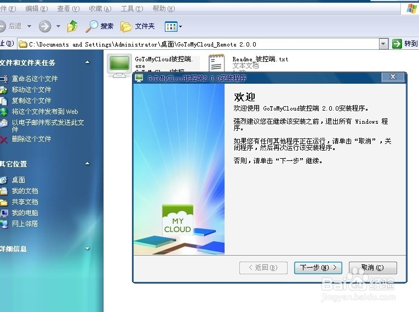The height and width of the screenshot is (312, 419).
Task: Open the 工具(T) menu
Action: tap(132, 9)
